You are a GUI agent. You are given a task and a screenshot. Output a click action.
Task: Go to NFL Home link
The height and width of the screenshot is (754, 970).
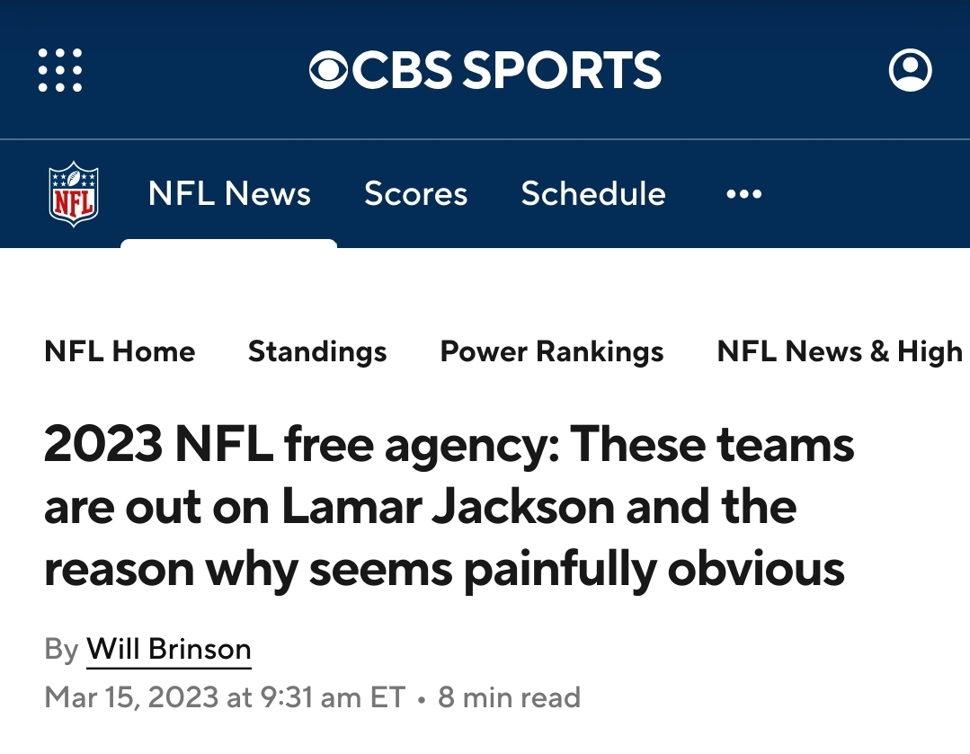[x=120, y=351]
